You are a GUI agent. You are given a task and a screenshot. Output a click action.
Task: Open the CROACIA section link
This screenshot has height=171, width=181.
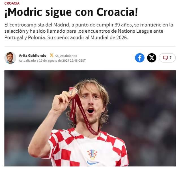(12, 3)
